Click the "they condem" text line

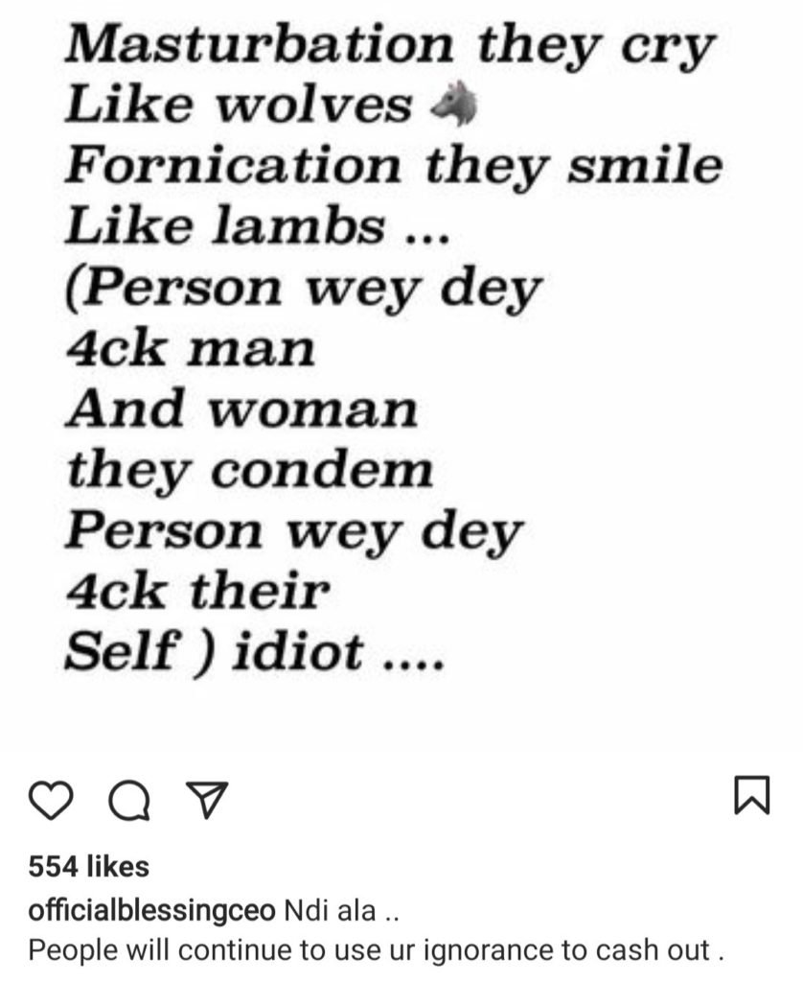pyautogui.click(x=250, y=471)
